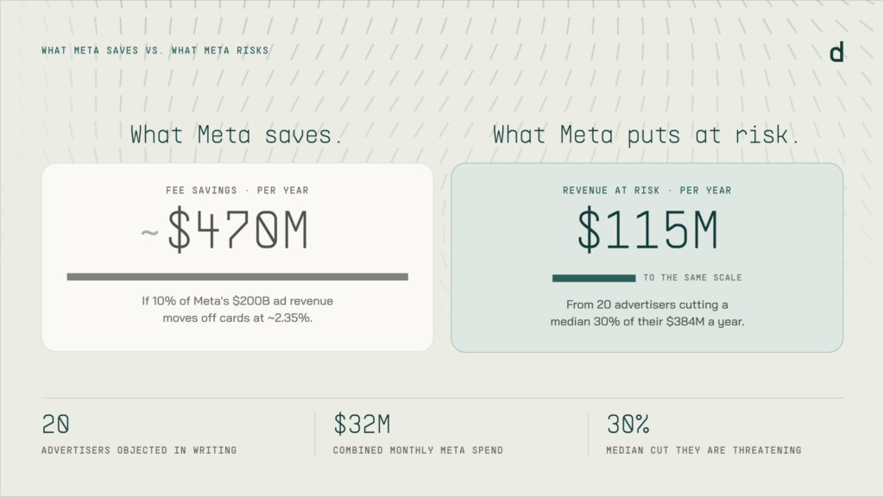Click the ~$470M figure
884x497 pixels.
pos(224,230)
